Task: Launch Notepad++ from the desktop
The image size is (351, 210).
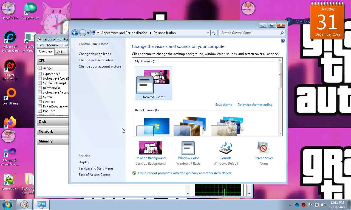Action: coord(10,182)
